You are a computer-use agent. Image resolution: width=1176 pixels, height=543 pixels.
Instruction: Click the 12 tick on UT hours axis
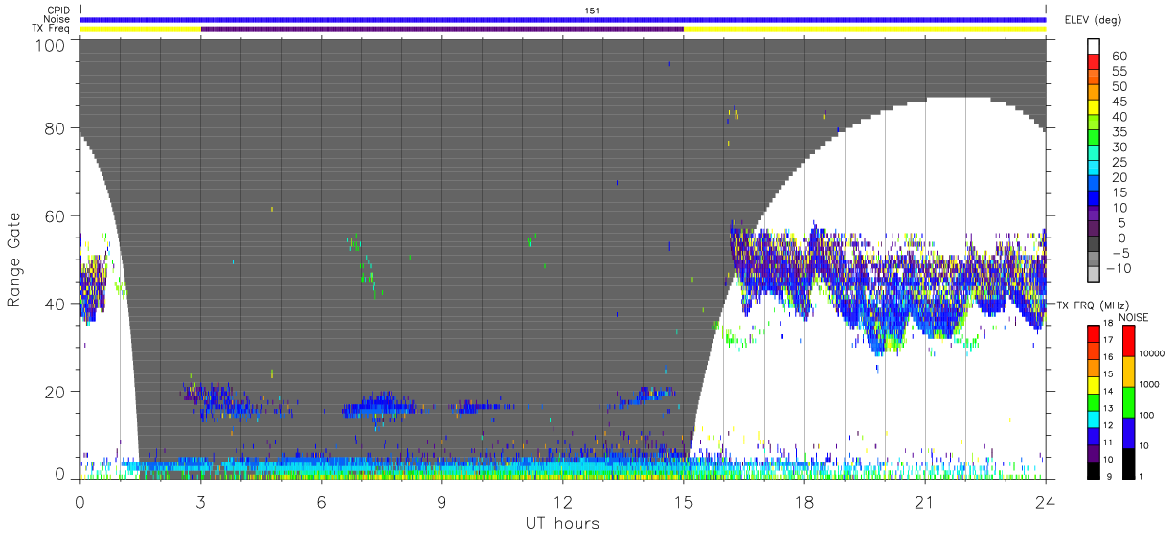click(563, 501)
